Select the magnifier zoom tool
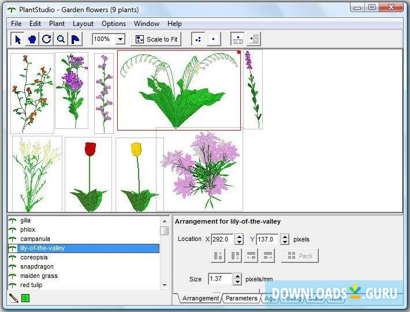This screenshot has height=312, width=410. point(61,39)
